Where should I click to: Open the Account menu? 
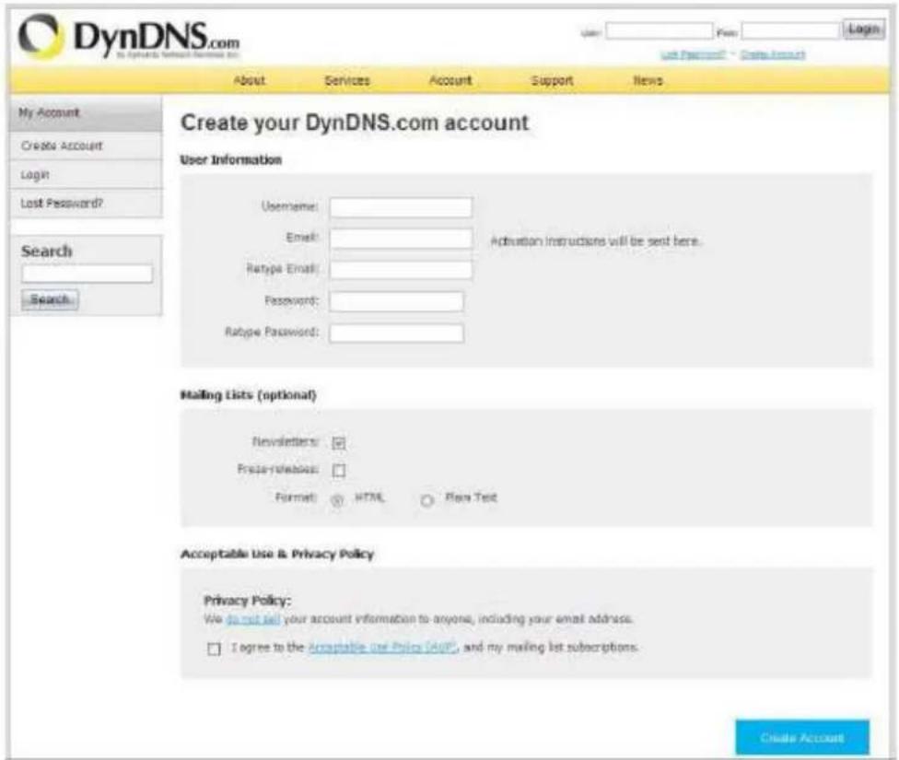[450, 80]
